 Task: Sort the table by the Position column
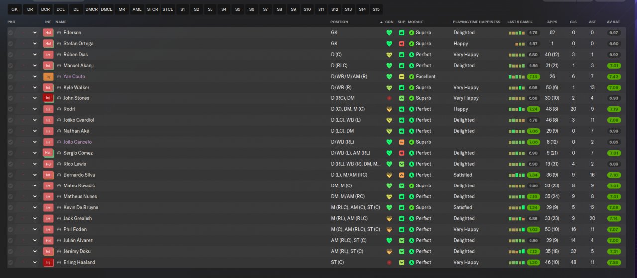pyautogui.click(x=339, y=22)
